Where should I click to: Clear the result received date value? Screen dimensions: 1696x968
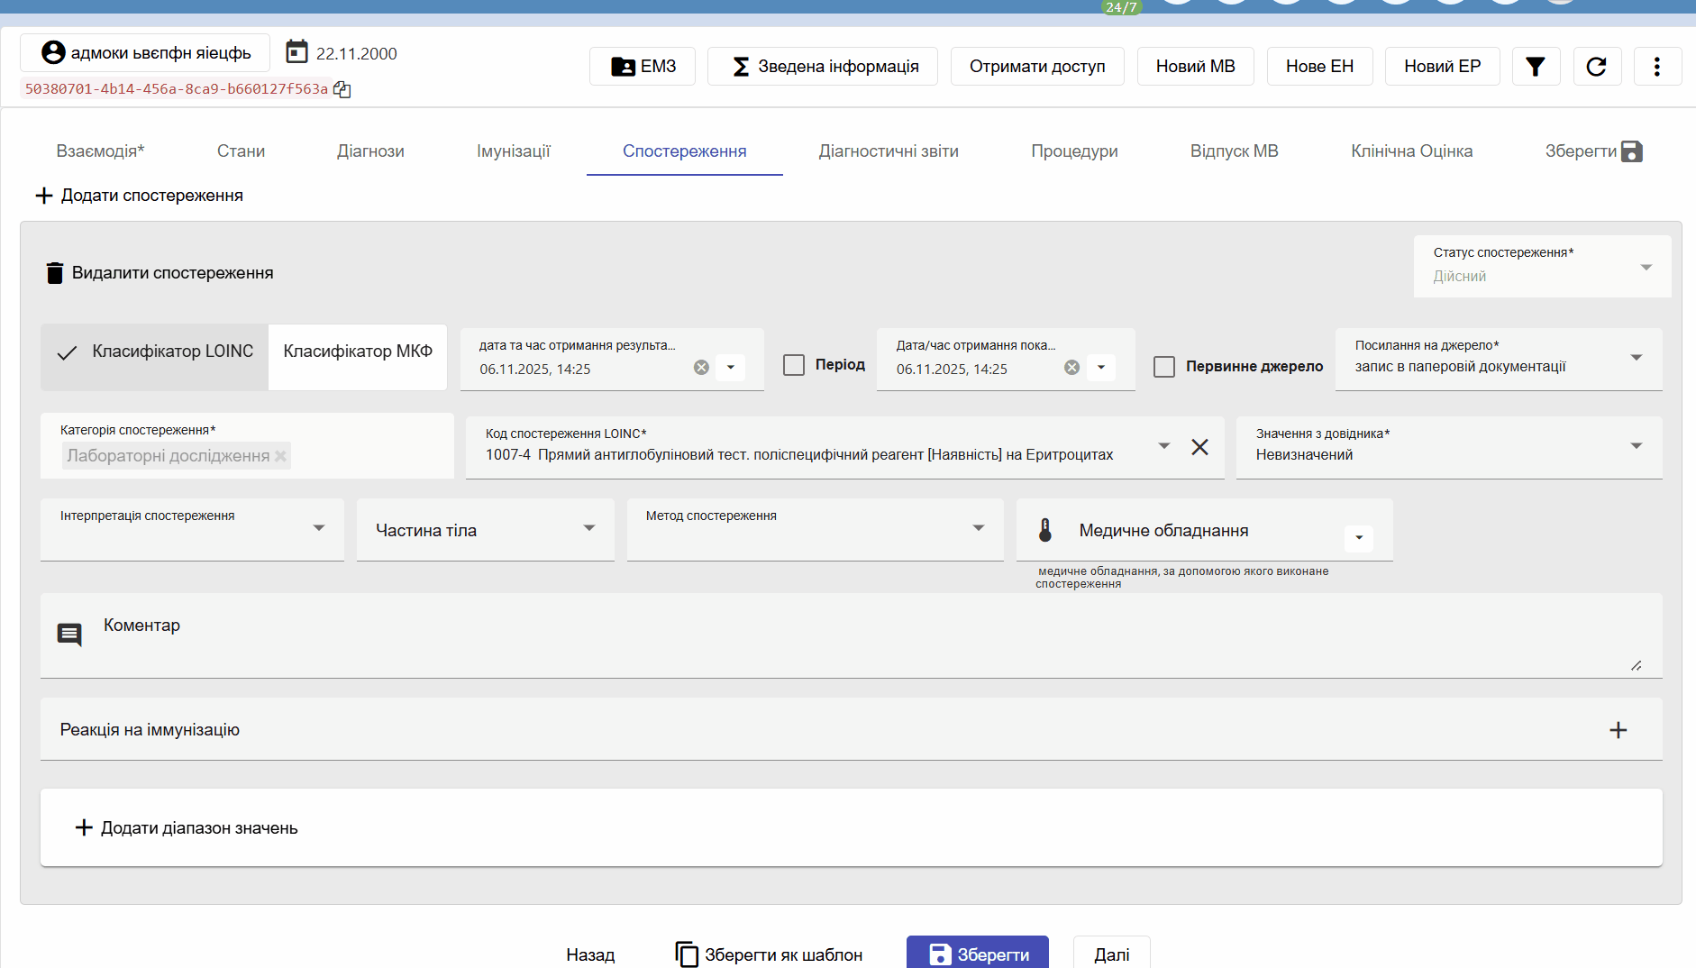click(701, 368)
